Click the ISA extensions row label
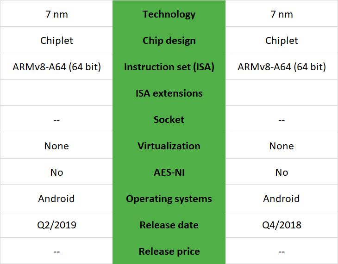 click(x=169, y=93)
